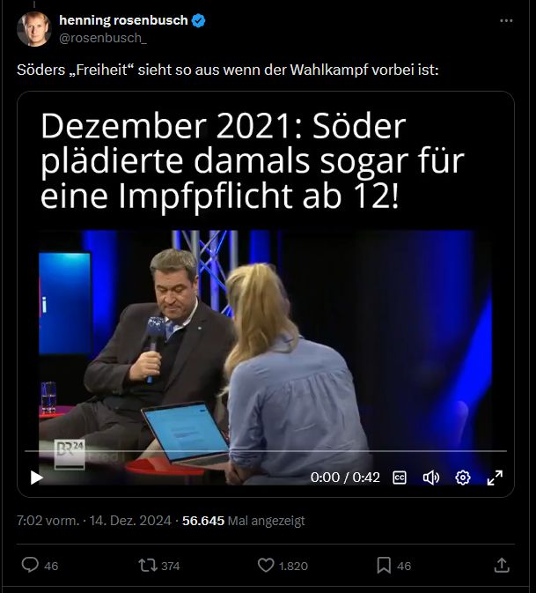The width and height of the screenshot is (536, 593).
Task: Seek along the video progress bar
Action: click(x=266, y=451)
